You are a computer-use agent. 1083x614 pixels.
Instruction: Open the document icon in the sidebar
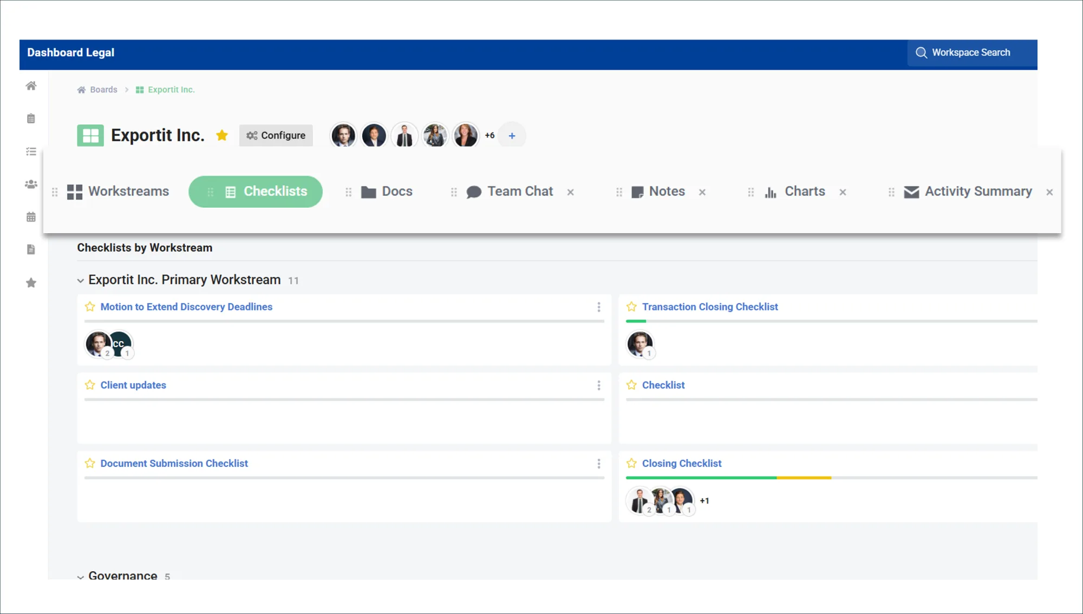[x=31, y=249]
